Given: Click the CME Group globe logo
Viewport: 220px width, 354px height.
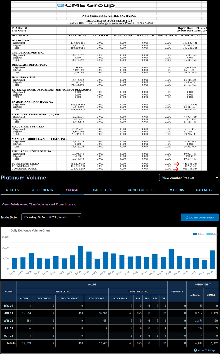Looking at the screenshot, I should (60, 5).
